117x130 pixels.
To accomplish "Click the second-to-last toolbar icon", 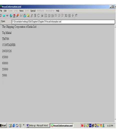I will (73, 16).
